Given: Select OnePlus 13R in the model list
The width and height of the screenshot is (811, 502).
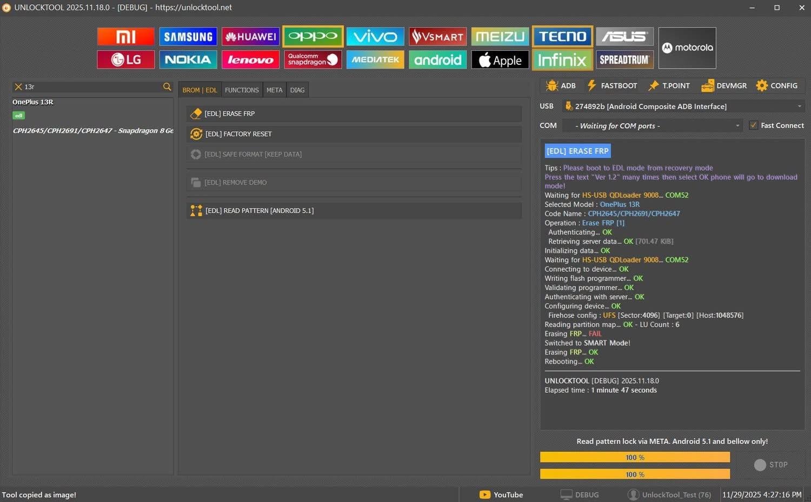Looking at the screenshot, I should (x=33, y=102).
